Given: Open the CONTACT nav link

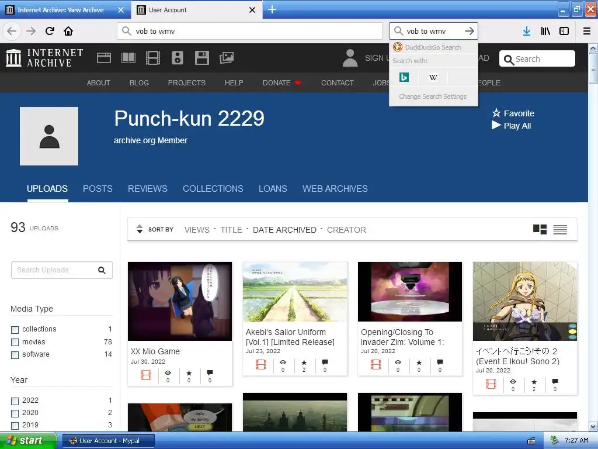Looking at the screenshot, I should 338,83.
